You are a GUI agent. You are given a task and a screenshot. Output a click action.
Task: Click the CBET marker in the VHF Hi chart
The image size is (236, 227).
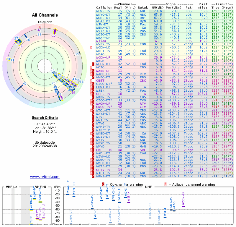pos(37,218)
